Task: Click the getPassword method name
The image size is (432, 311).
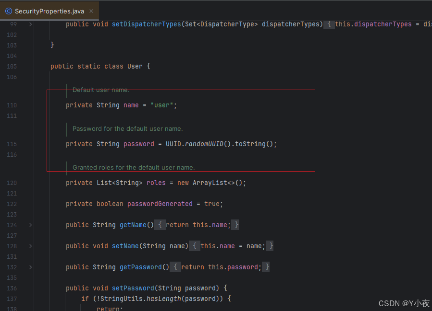Action: 141,267
